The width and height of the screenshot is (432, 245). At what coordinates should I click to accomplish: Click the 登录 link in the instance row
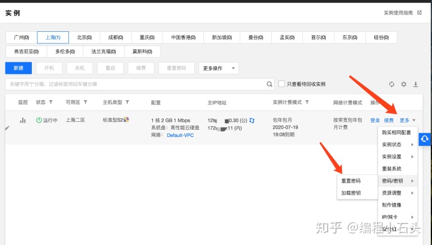click(x=375, y=121)
